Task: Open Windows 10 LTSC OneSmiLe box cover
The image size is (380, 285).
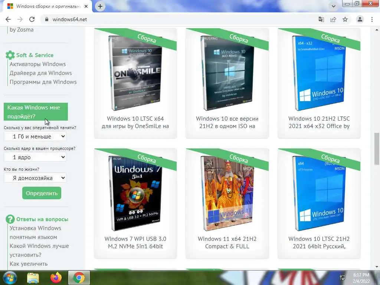Action: (135, 73)
